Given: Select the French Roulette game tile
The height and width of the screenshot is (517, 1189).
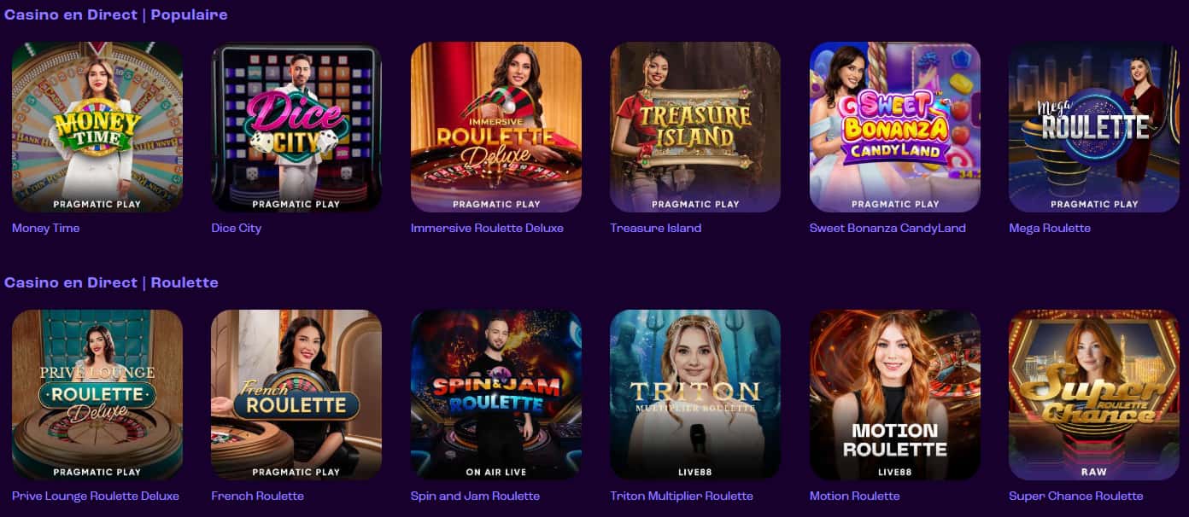Looking at the screenshot, I should tap(296, 395).
